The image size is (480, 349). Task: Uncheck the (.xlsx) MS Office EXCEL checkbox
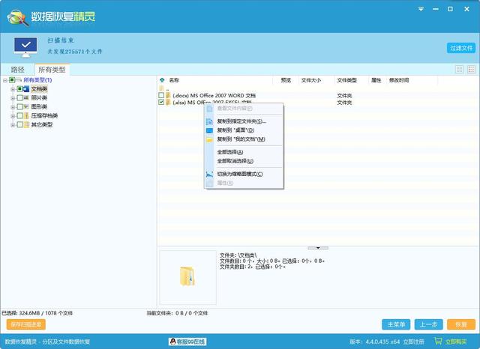point(161,103)
